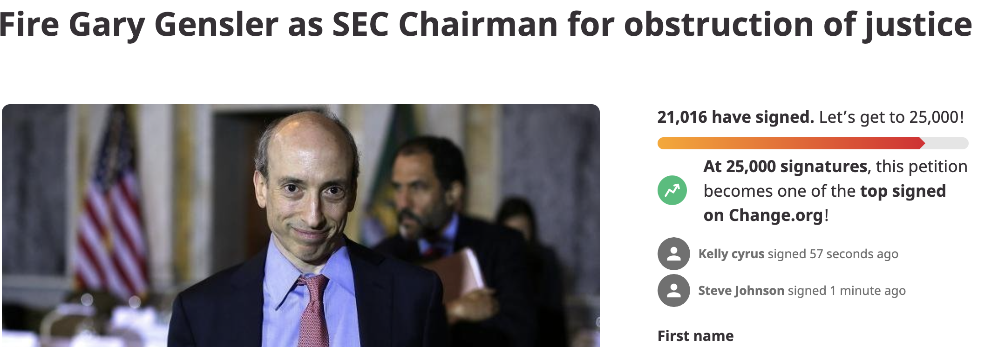Image resolution: width=1005 pixels, height=347 pixels.
Task: Click Kelly cyrus's avatar icon
Action: (673, 254)
